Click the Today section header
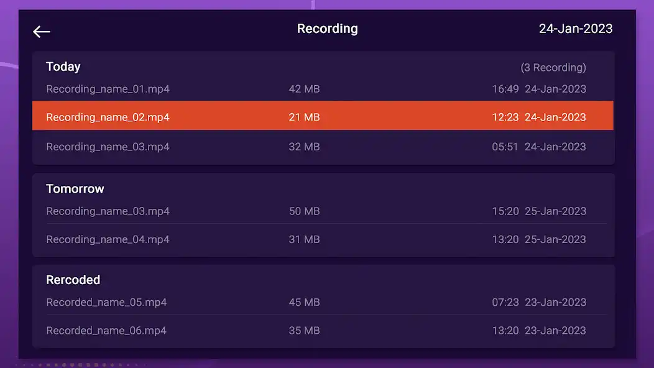This screenshot has height=368, width=654. 63,67
